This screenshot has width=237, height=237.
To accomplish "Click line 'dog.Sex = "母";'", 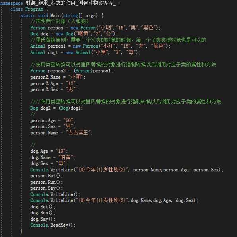I will [49, 163].
